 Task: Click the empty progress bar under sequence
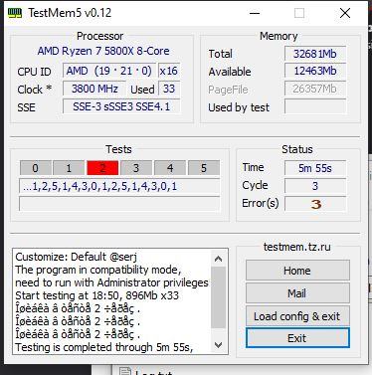119,204
